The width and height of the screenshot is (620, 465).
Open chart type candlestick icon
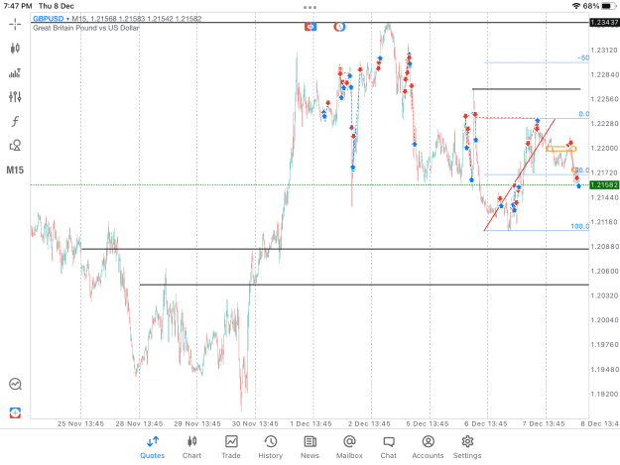pyautogui.click(x=15, y=49)
